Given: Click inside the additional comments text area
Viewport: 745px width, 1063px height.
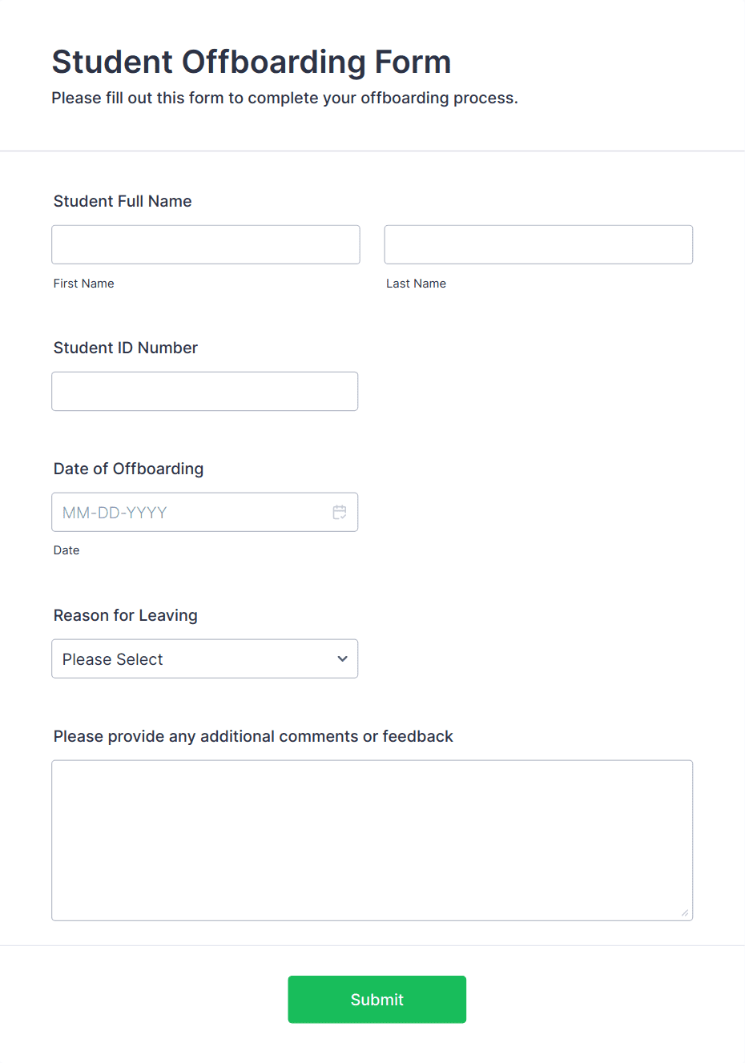Looking at the screenshot, I should (x=372, y=840).
